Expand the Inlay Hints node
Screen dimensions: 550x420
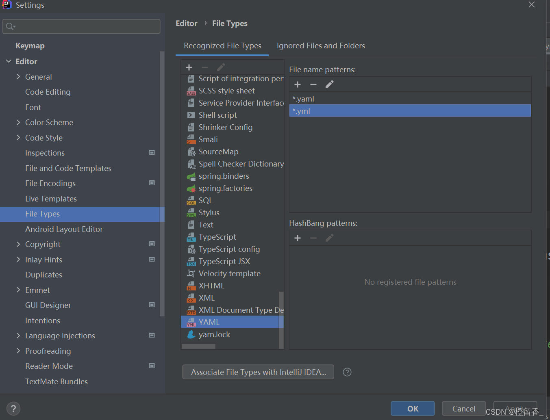(18, 259)
